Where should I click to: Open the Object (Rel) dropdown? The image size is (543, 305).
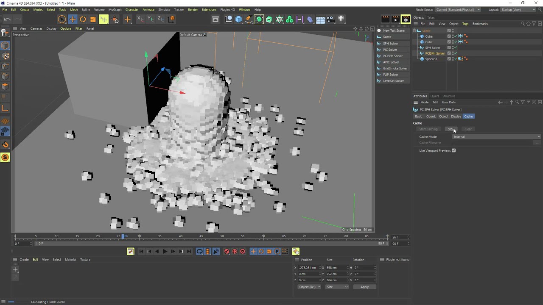(309, 287)
